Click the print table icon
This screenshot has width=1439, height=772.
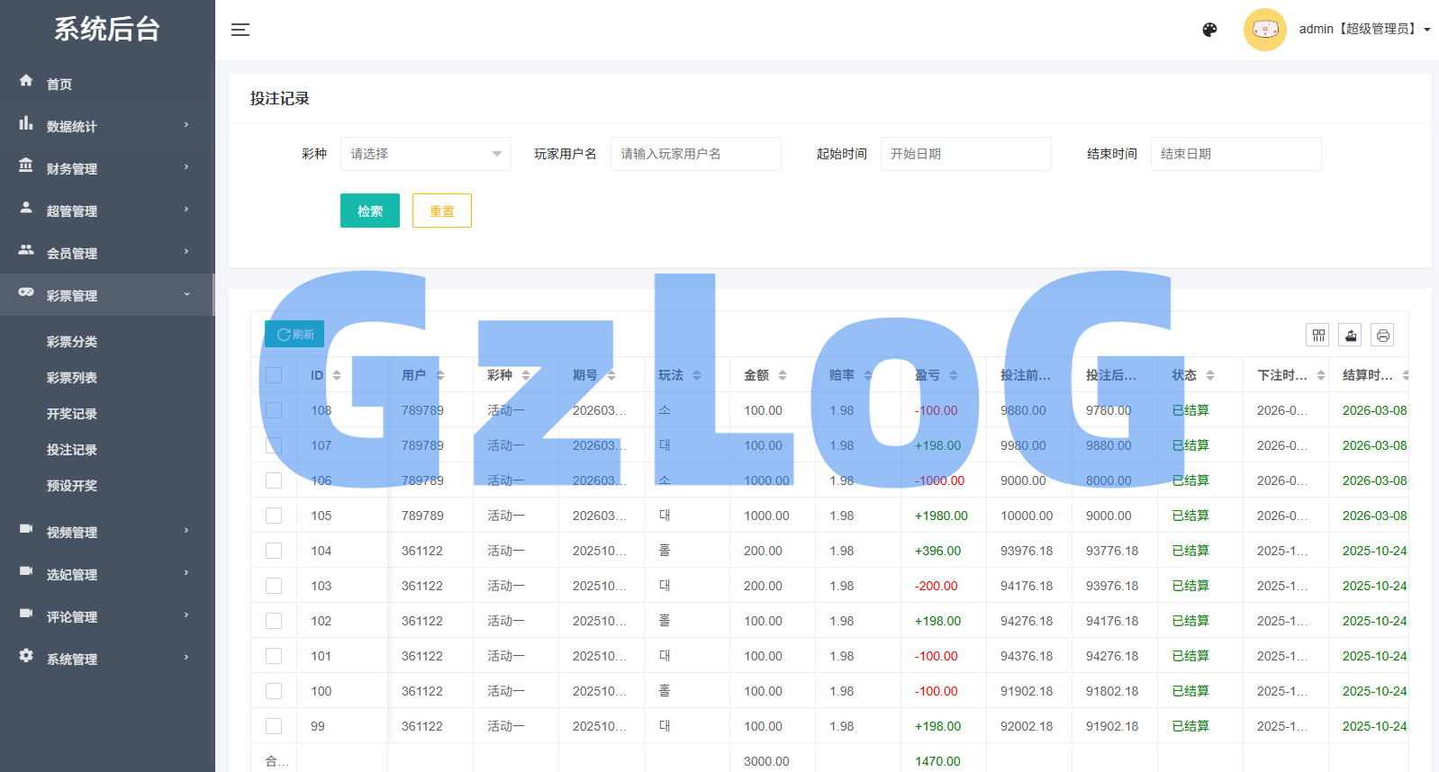[x=1383, y=336]
